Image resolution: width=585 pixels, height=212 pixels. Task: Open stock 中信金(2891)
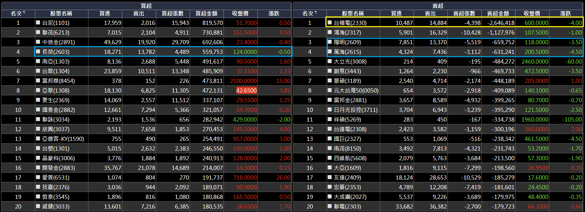[x=58, y=42]
